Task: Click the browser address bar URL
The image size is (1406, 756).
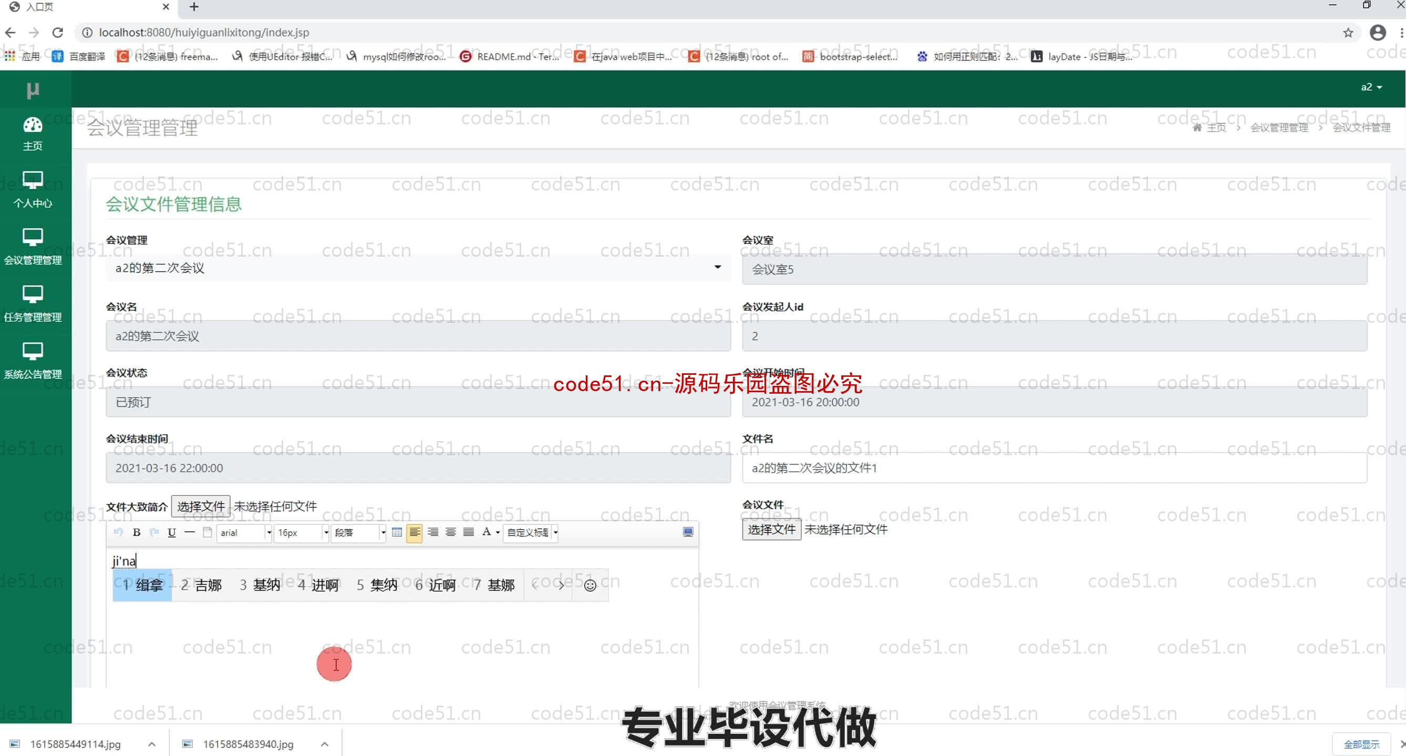Action: coord(203,33)
